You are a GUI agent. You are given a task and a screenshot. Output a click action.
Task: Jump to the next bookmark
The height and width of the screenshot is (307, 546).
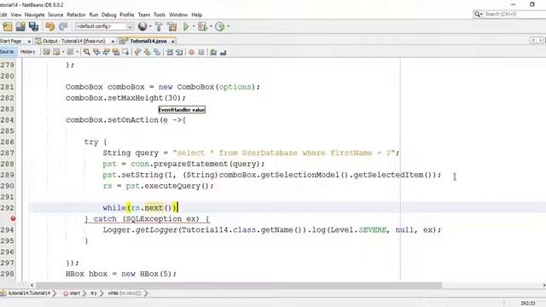(x=148, y=52)
